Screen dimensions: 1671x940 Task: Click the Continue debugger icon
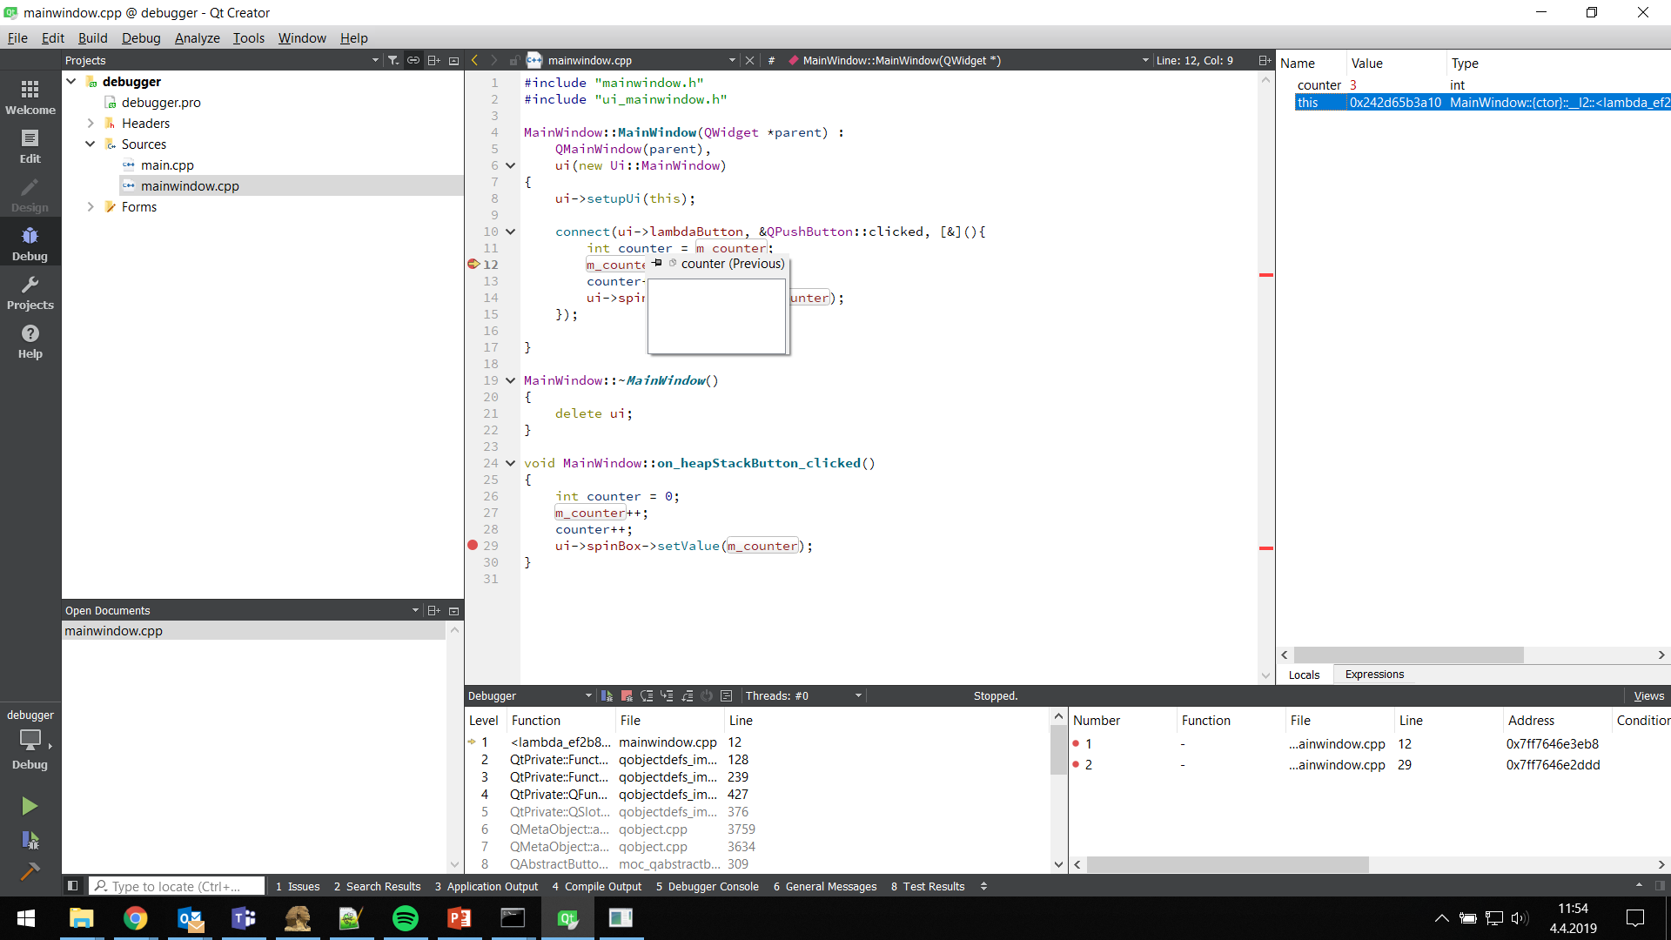coord(607,696)
